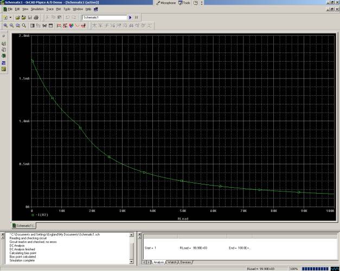Click the Zoom In magnifier icon
Viewport: 340px width, 271px height.
coord(5,25)
